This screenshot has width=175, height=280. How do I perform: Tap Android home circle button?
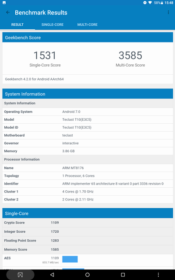click(87, 275)
